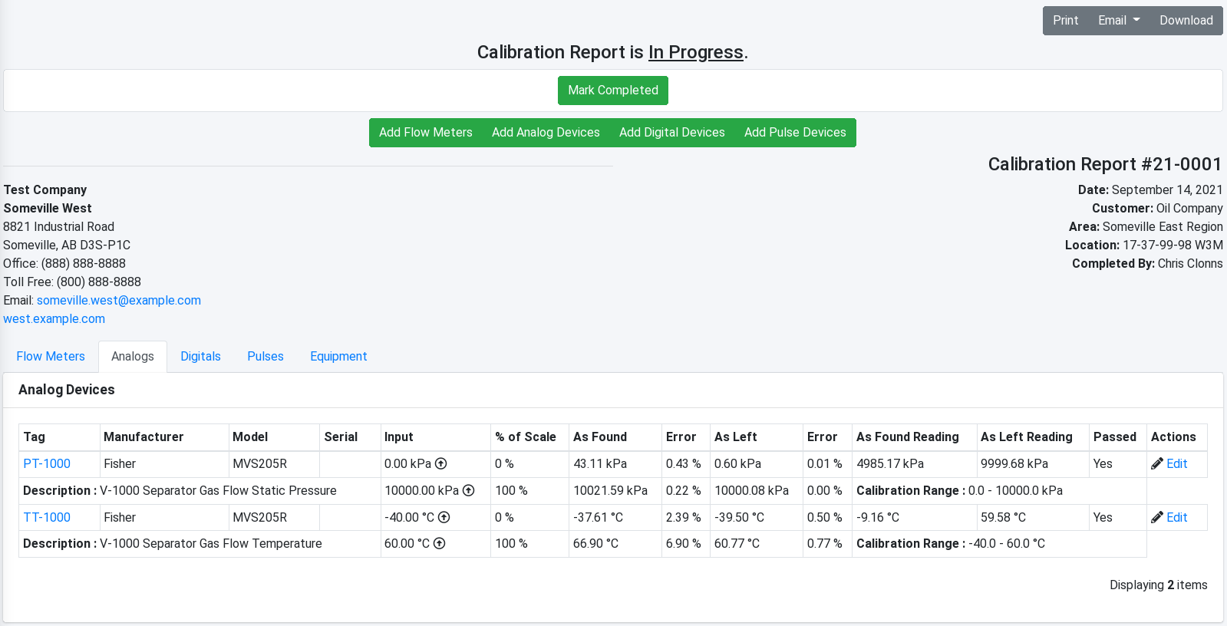Click Calibration Range 0.0 - 10000.0 kPa

pyautogui.click(x=959, y=490)
